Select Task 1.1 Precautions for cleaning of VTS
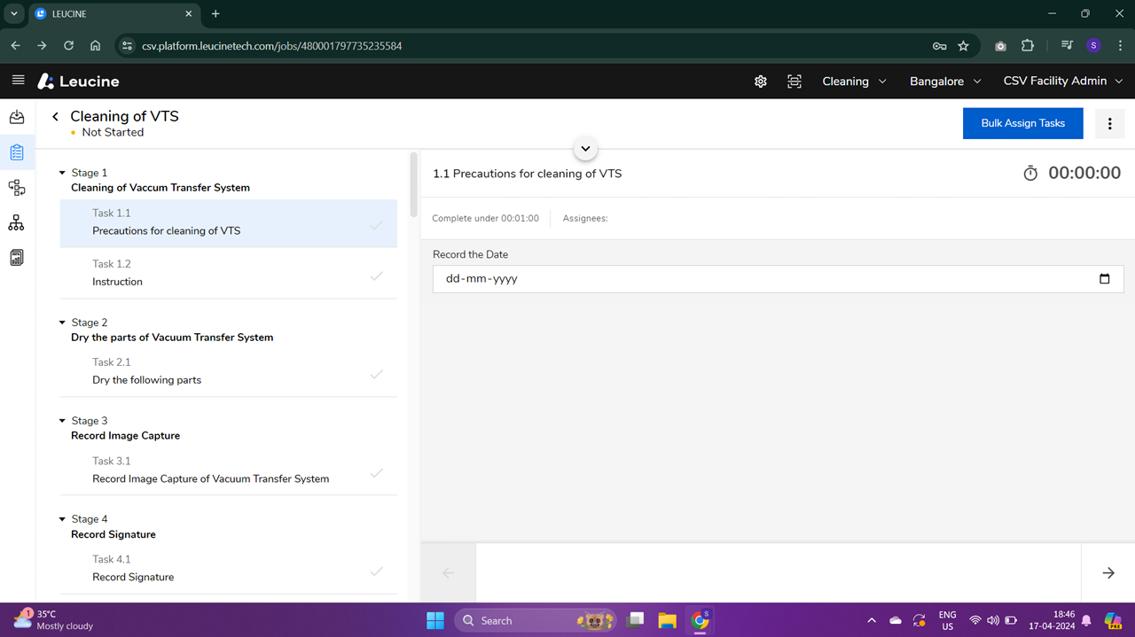The image size is (1135, 637). click(x=229, y=222)
